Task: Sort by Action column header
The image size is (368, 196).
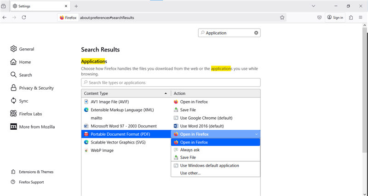Action: pyautogui.click(x=216, y=93)
